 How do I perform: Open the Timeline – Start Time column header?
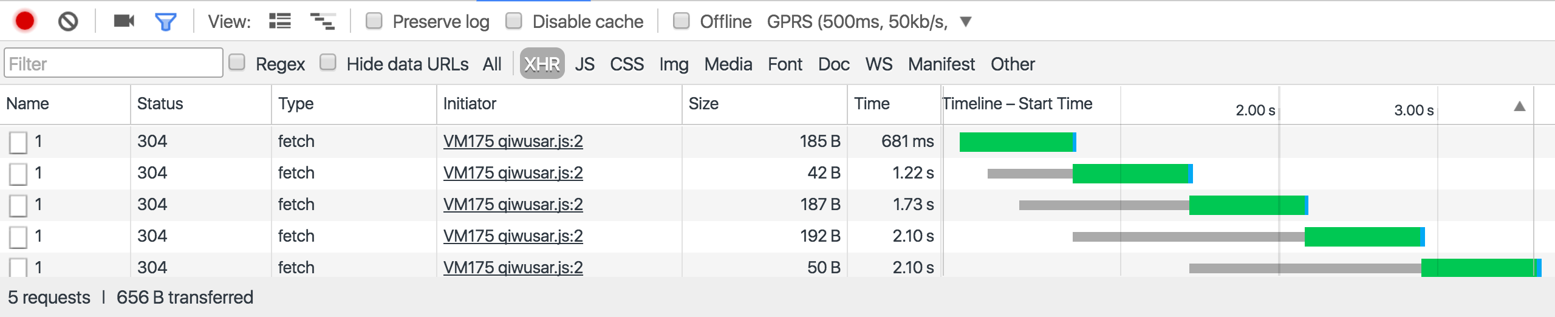[1017, 104]
